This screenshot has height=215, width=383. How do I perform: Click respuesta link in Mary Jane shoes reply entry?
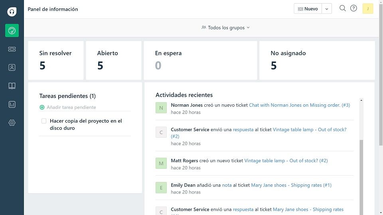(243, 209)
